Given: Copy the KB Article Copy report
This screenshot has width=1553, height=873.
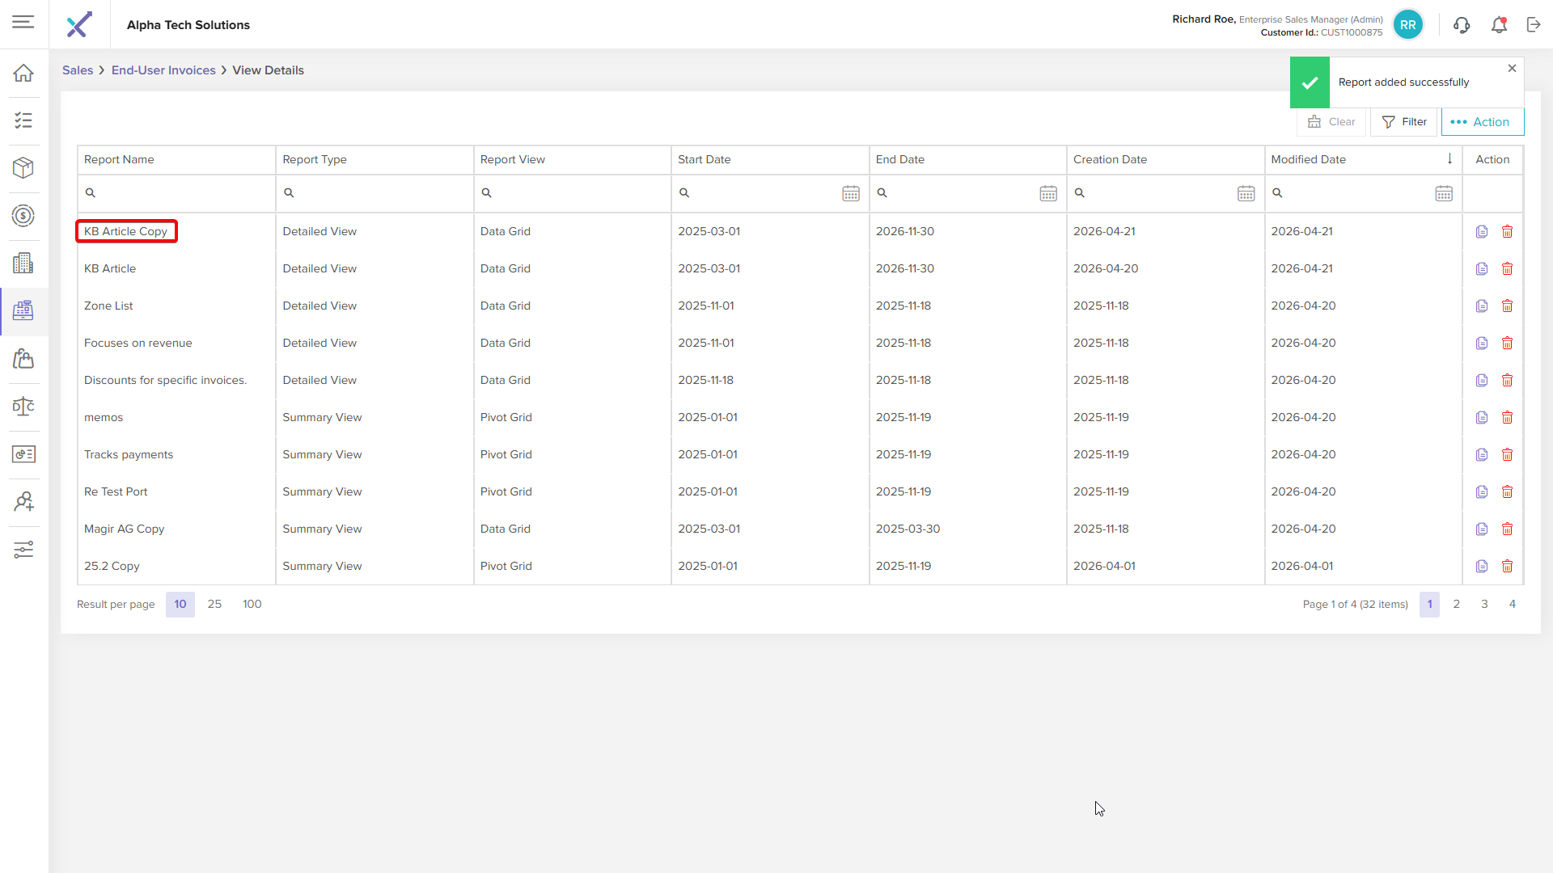Looking at the screenshot, I should [x=1482, y=232].
